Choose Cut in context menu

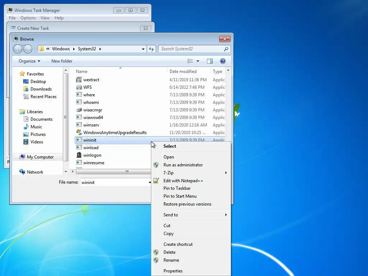(x=191, y=226)
